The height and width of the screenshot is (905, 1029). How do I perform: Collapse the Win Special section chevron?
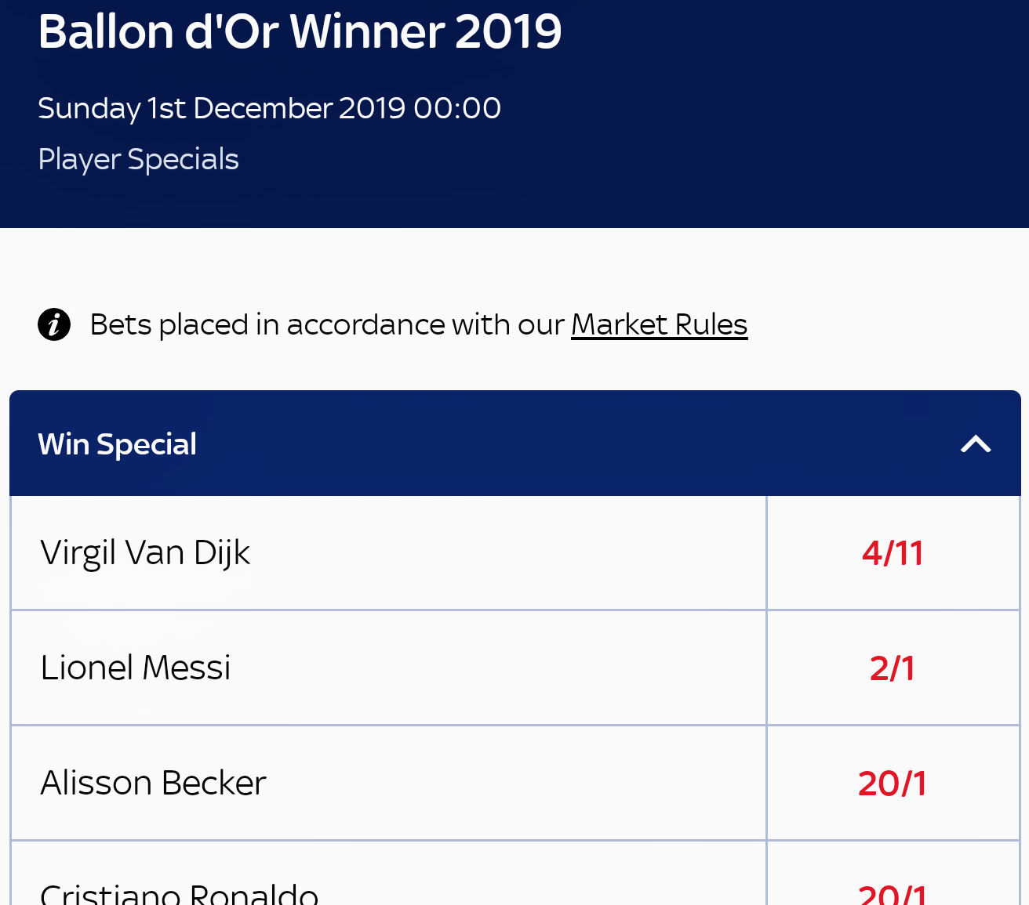tap(976, 444)
